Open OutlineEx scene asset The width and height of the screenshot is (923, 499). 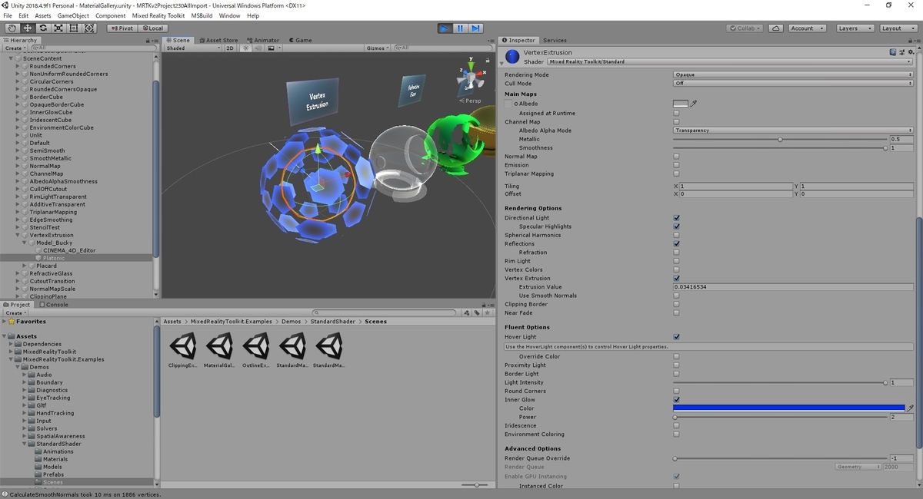255,352
